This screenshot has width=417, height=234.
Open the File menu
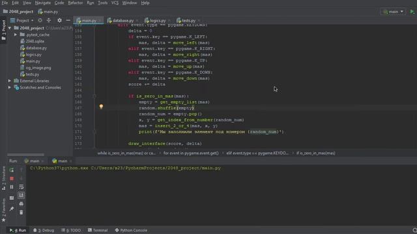(x=5, y=3)
